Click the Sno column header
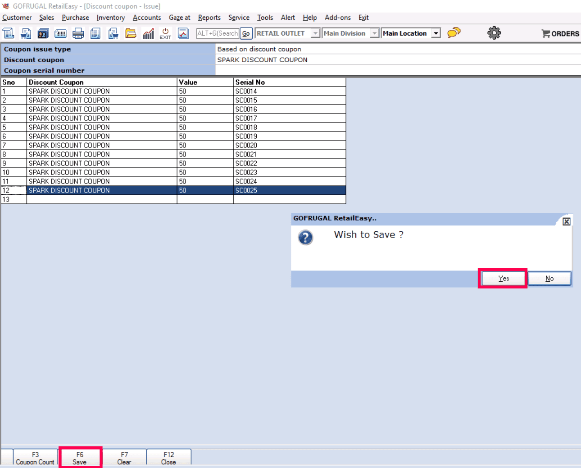Image resolution: width=581 pixels, height=468 pixels. pyautogui.click(x=14, y=82)
